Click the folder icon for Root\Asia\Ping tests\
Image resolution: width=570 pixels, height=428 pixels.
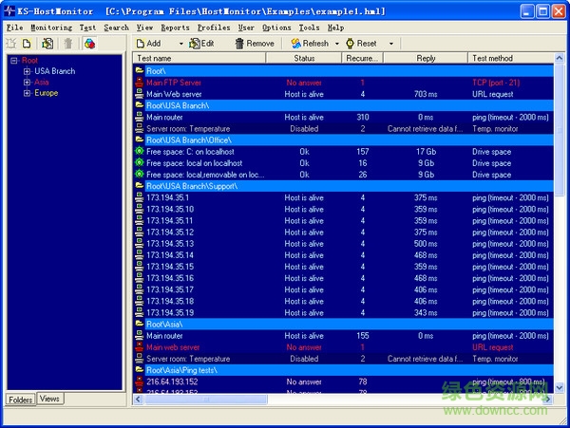pos(140,370)
